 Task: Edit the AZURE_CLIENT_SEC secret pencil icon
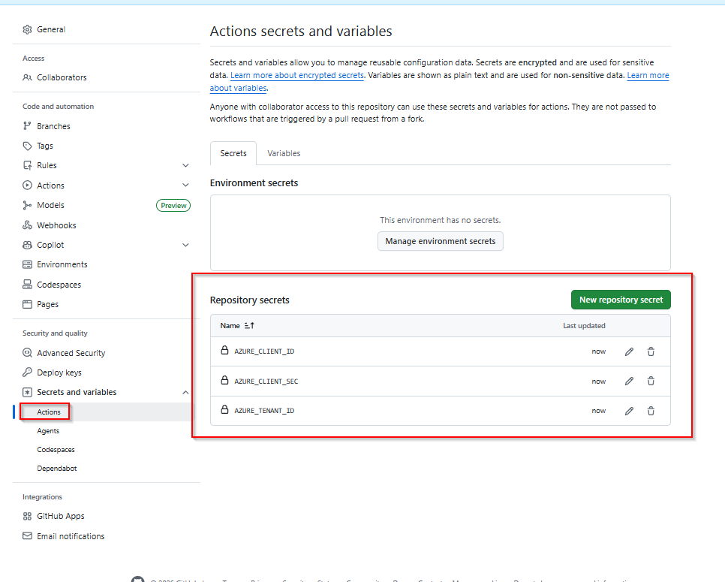[629, 381]
